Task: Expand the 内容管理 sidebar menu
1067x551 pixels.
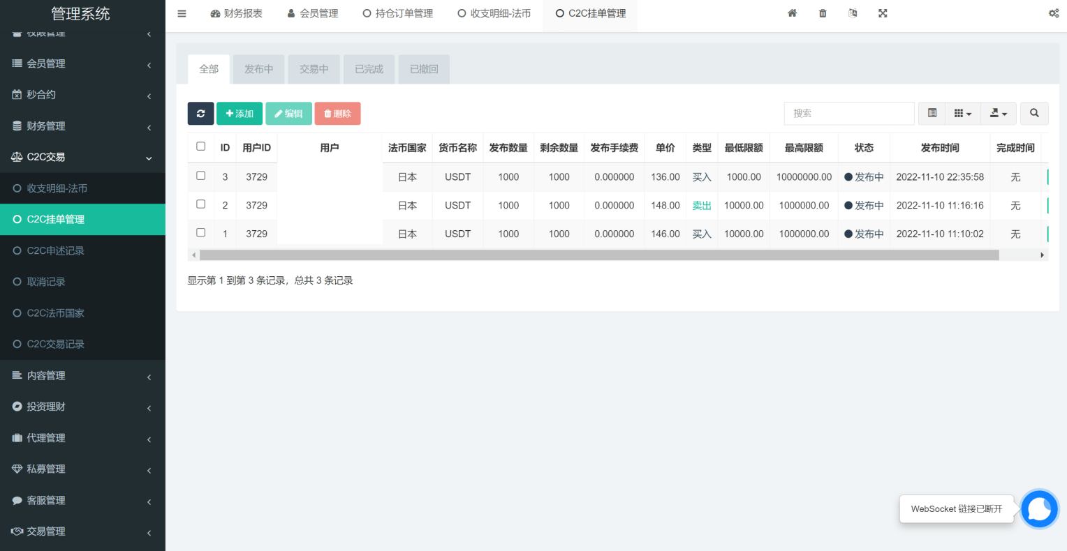Action: pyautogui.click(x=82, y=375)
